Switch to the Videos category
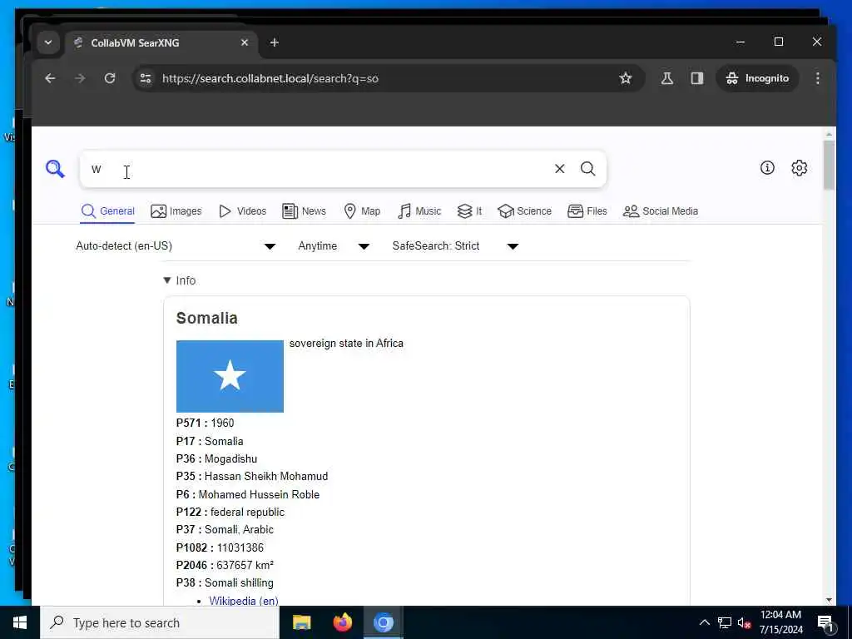The image size is (852, 639). (242, 211)
